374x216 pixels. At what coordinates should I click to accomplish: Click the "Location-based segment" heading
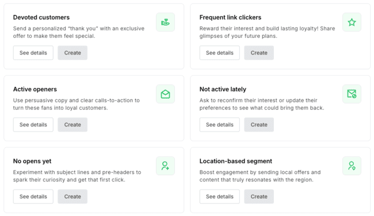tap(236, 161)
